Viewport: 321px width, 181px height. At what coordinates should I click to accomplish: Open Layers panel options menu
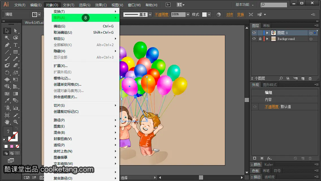click(x=316, y=25)
